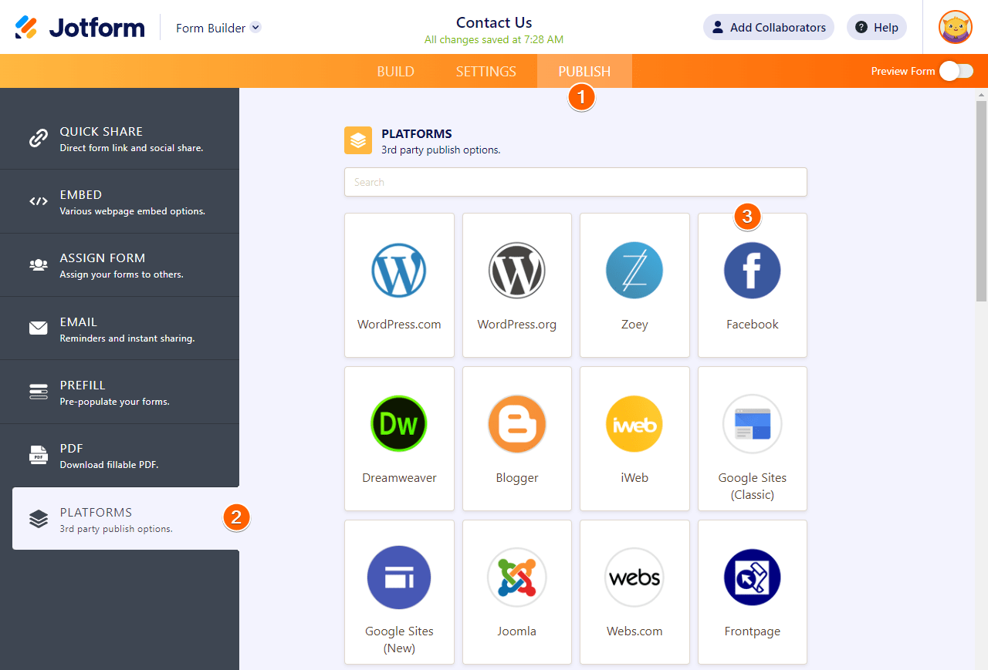Choose the Joomla platform icon
This screenshot has height=670, width=988.
coord(517,577)
